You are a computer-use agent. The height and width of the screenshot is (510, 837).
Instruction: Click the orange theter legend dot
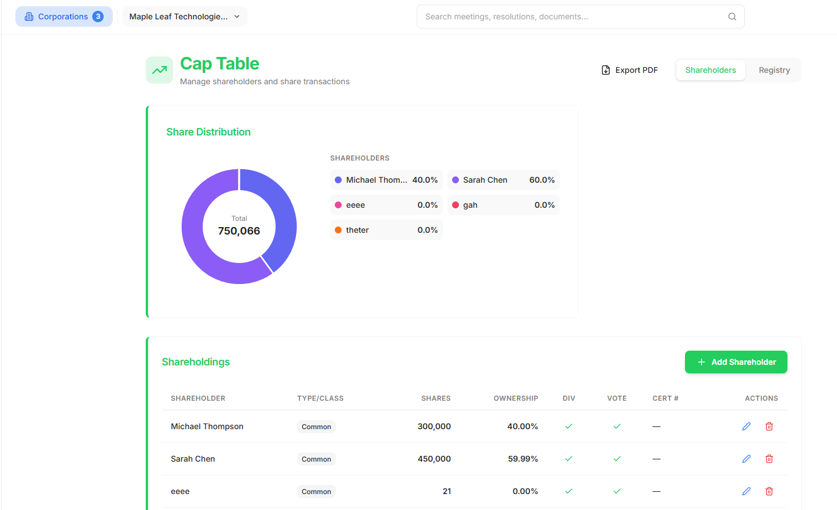pyautogui.click(x=338, y=230)
